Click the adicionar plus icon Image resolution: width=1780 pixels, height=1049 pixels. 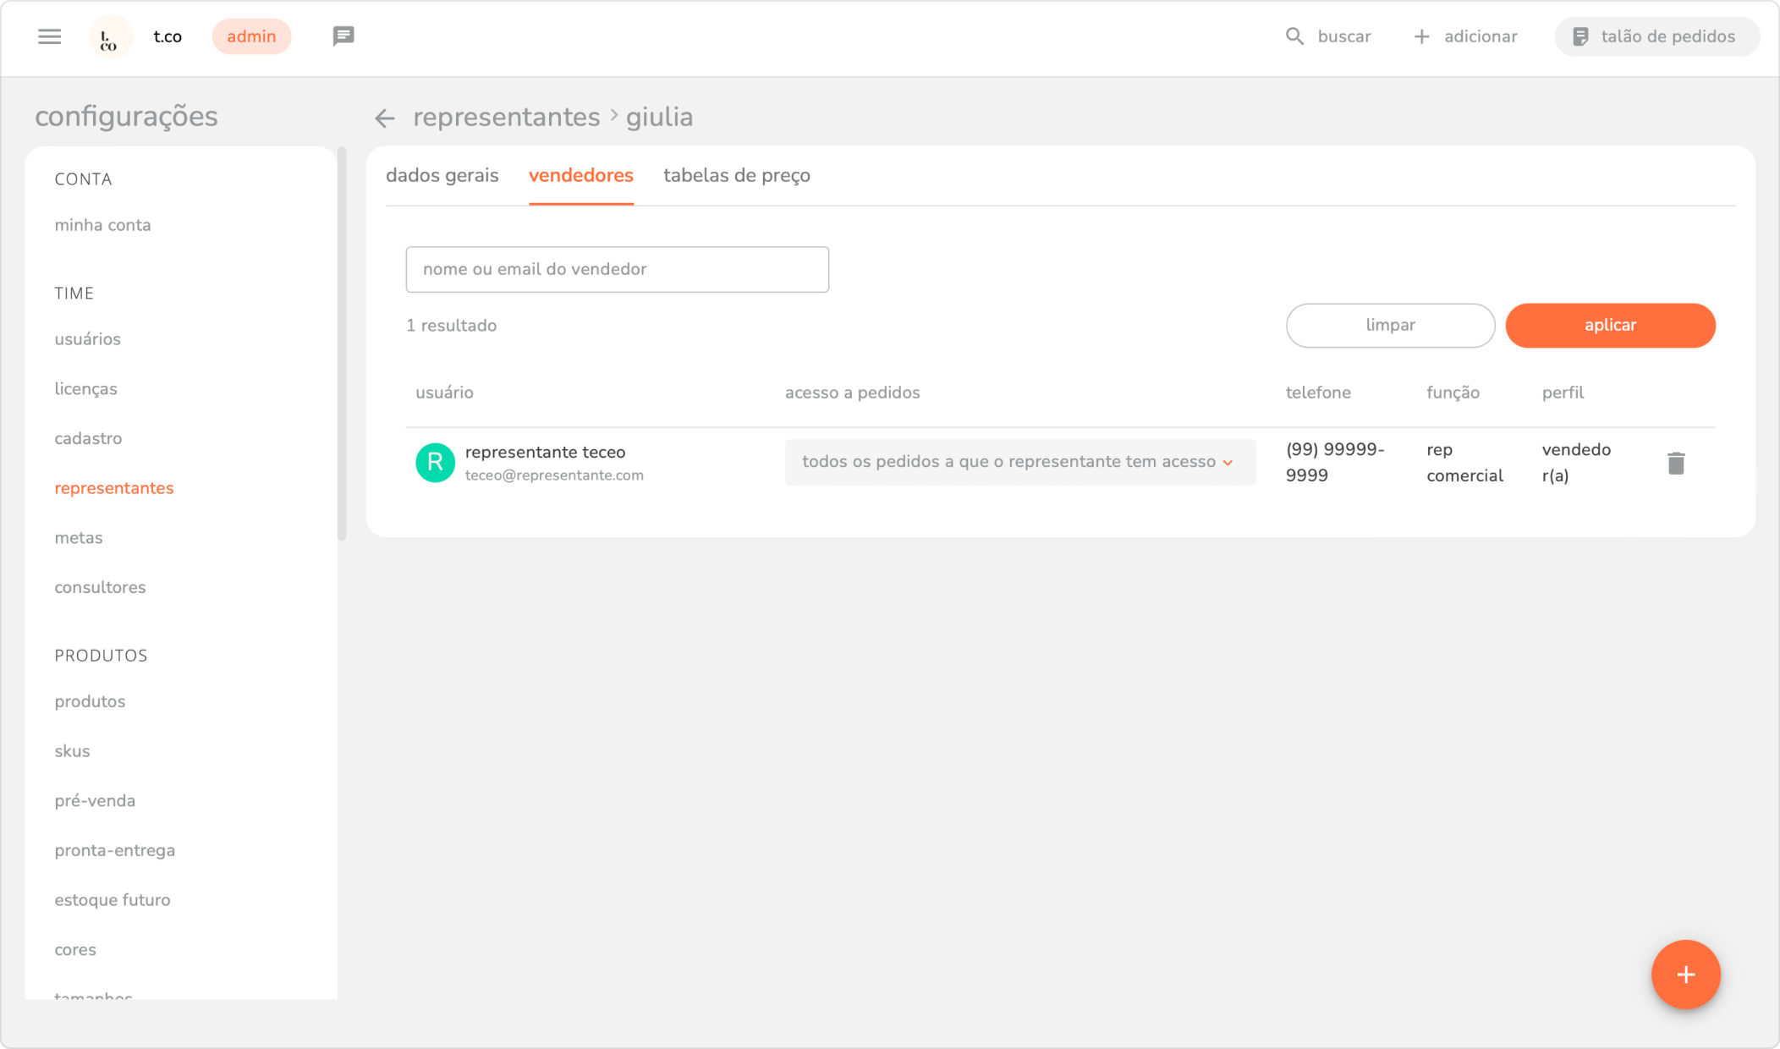click(x=1421, y=36)
